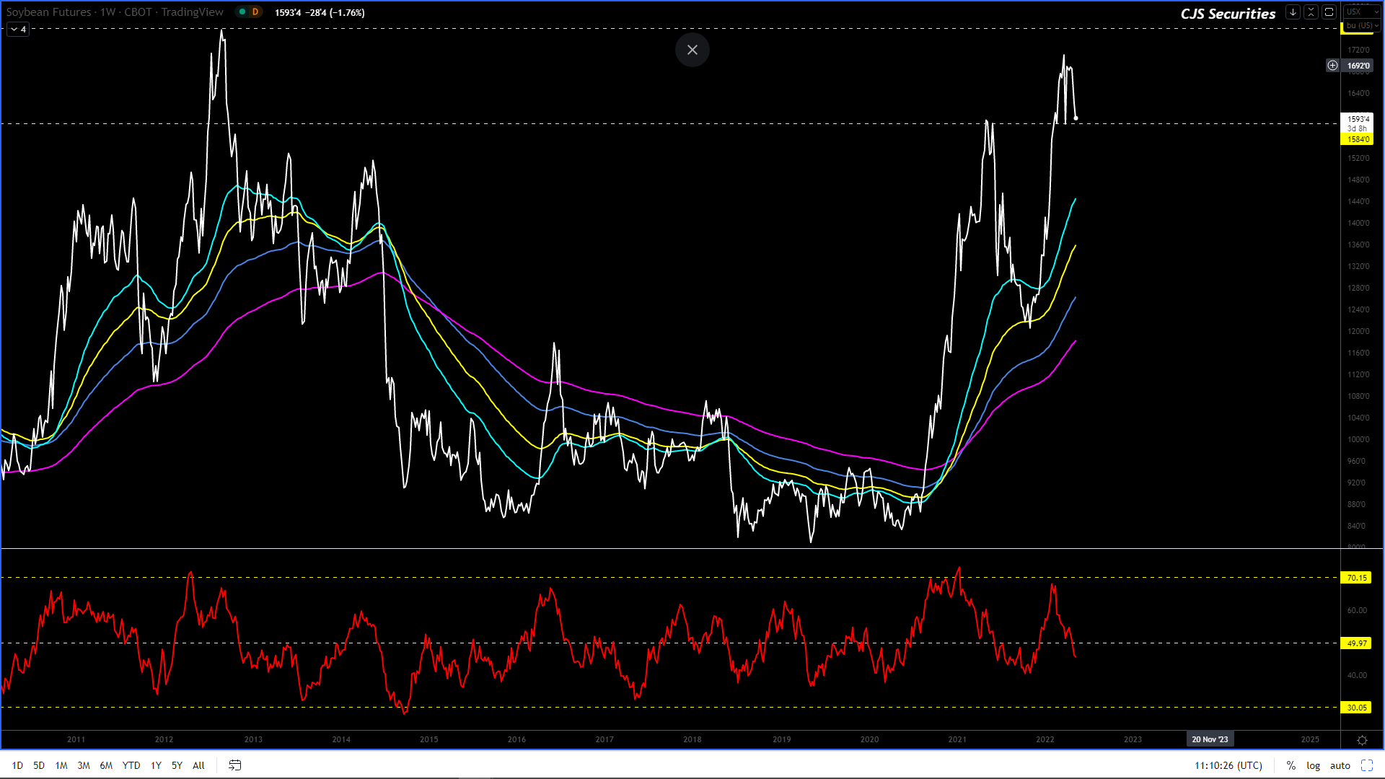Open the bu (US) unit dropdown
This screenshot has width=1385, height=779.
click(1361, 25)
